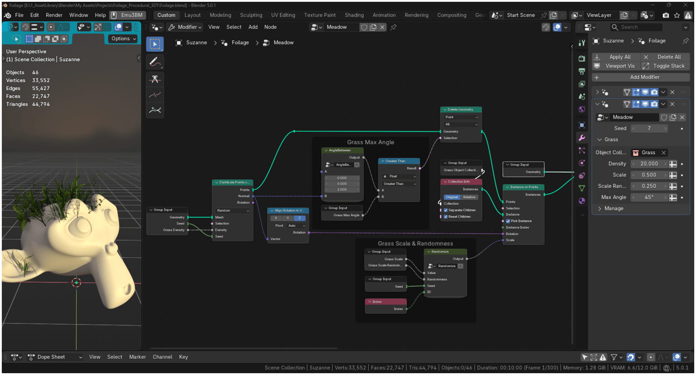
Task: Remove the Meadow modifier with its X icon
Action: pos(672,104)
